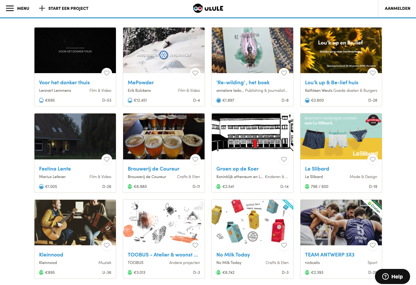
Task: Open the Kleinnood project title link
Action: (51, 255)
